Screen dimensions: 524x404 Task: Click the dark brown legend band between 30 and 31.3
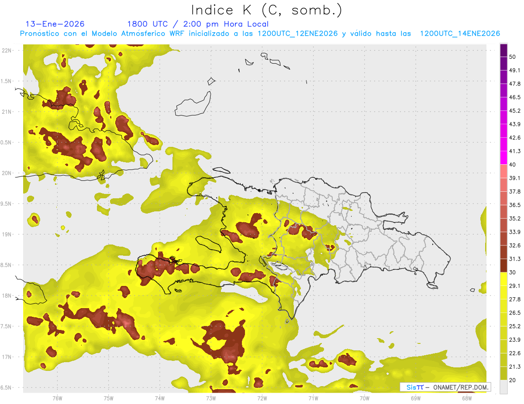tap(503, 265)
